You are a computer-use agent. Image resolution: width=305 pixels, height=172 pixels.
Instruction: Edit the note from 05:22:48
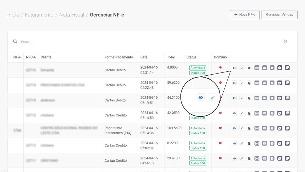coord(242,83)
